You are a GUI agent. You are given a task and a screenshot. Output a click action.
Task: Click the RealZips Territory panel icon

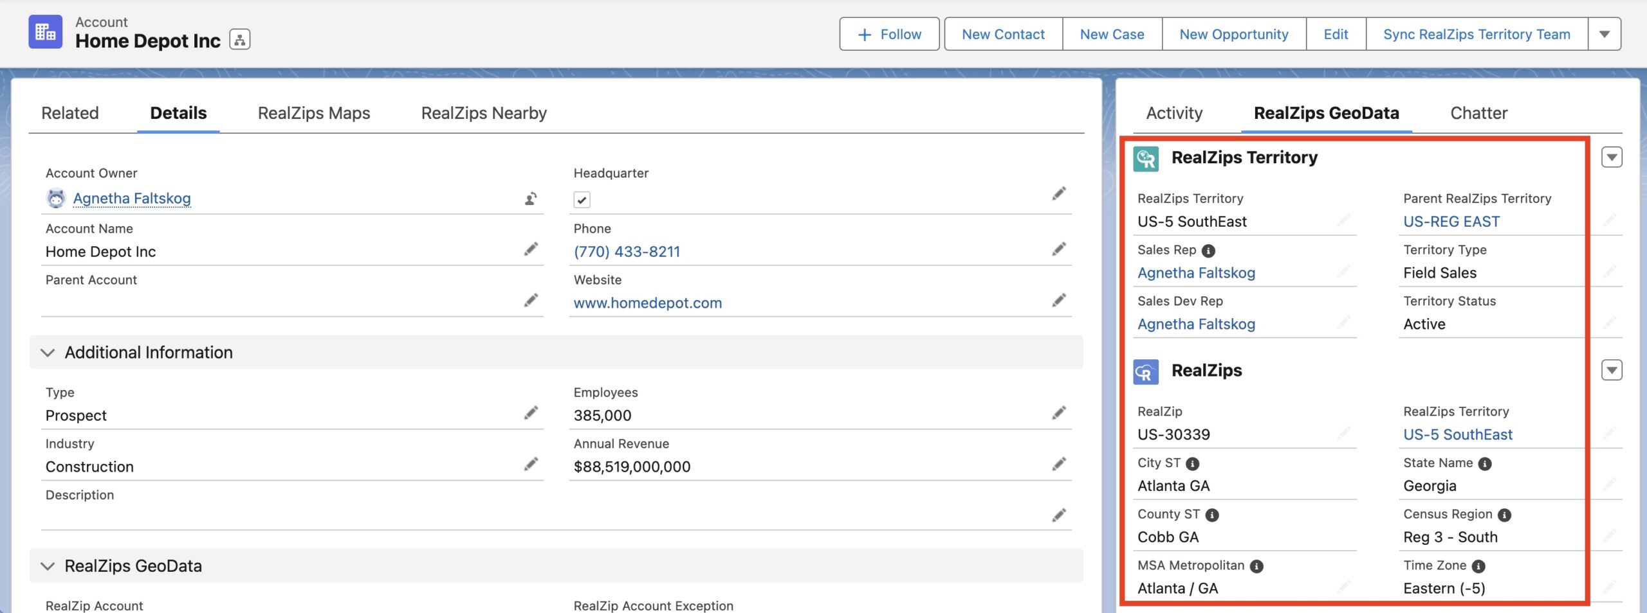[x=1146, y=159]
